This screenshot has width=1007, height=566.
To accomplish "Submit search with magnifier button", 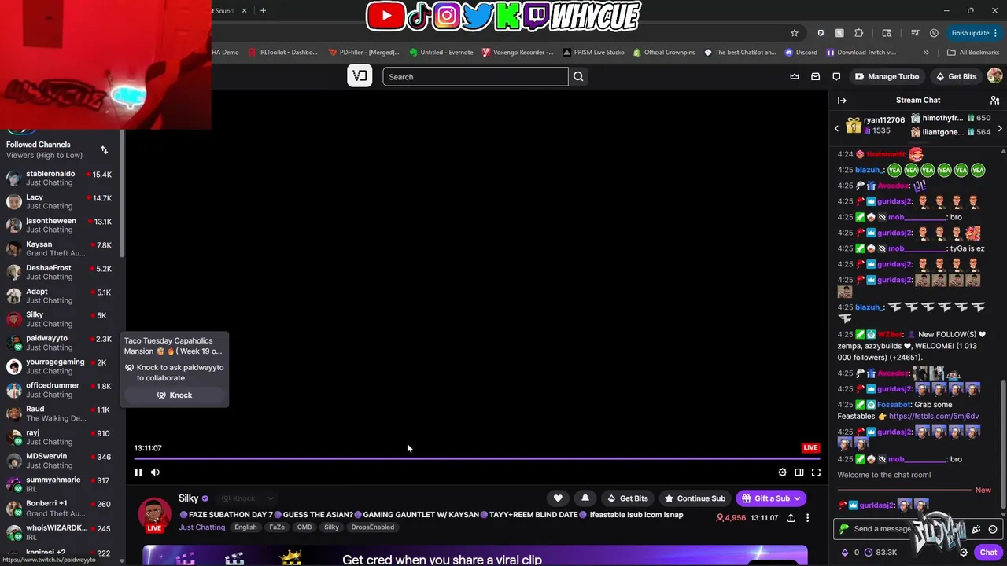I will [x=578, y=76].
